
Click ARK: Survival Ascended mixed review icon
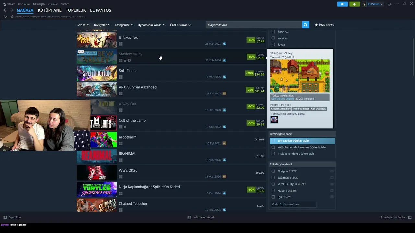click(224, 94)
